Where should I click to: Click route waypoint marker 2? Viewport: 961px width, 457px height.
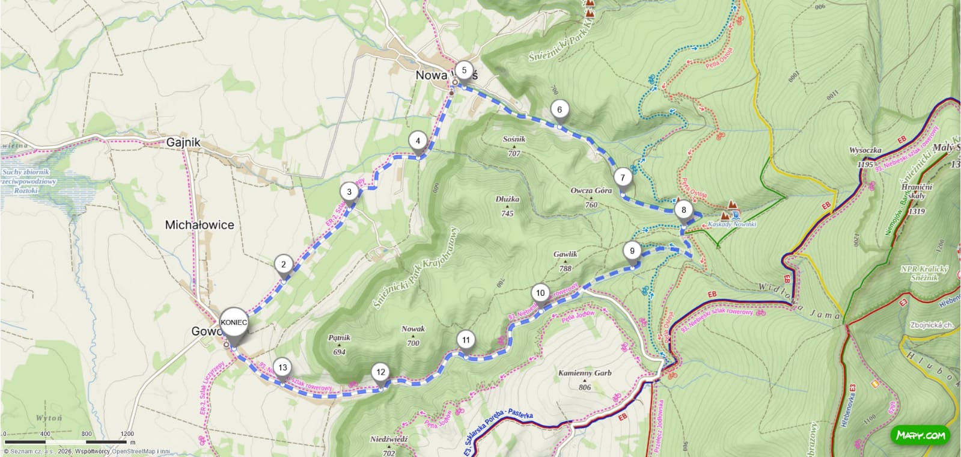[x=283, y=265]
